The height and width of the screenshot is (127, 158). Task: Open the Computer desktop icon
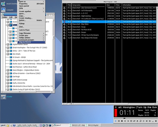(3, 10)
